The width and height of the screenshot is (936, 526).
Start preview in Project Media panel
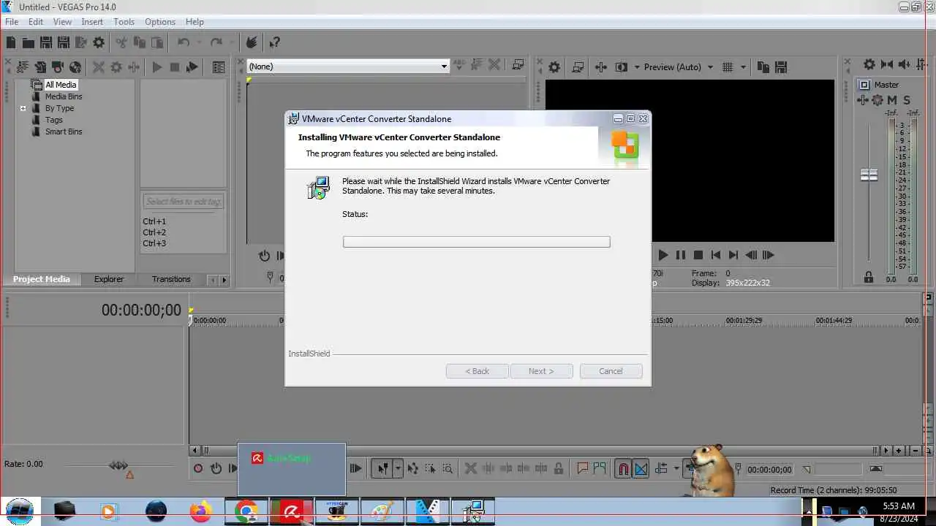pyautogui.click(x=157, y=66)
